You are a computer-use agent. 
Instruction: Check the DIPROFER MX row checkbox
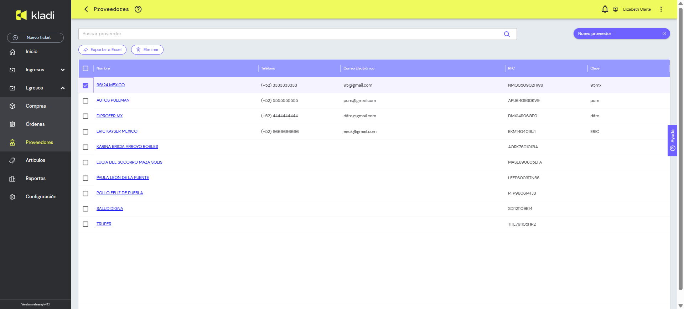(x=85, y=116)
